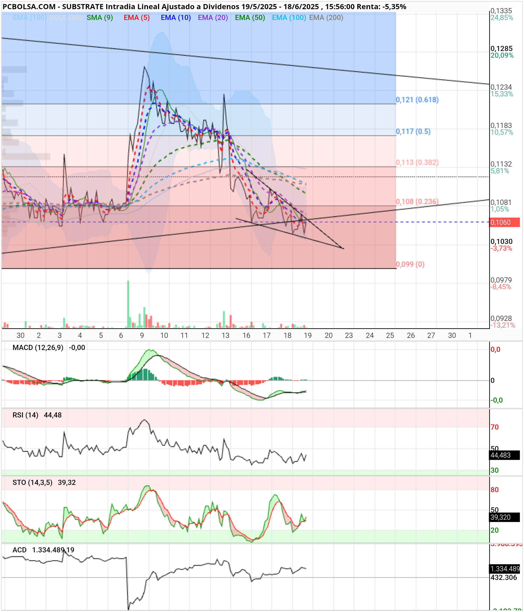Click the chart title PCBOLSA.COM - SUBSTRATE
The width and height of the screenshot is (524, 612).
pyautogui.click(x=53, y=6)
